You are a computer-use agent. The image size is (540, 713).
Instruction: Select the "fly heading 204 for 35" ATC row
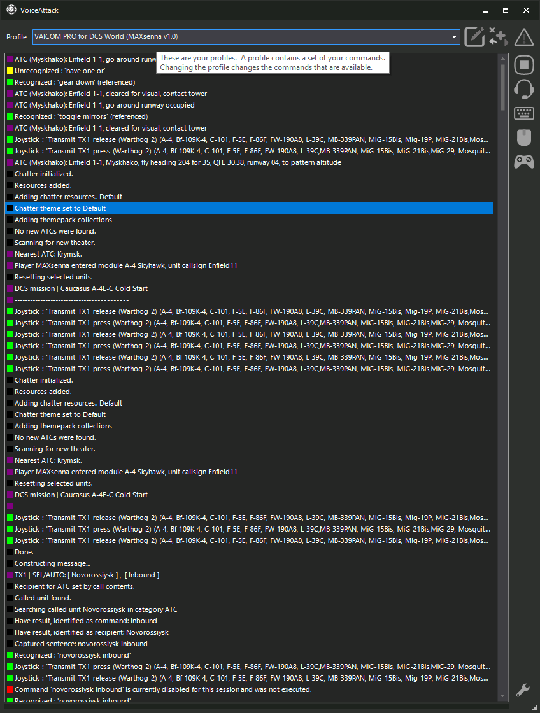249,163
